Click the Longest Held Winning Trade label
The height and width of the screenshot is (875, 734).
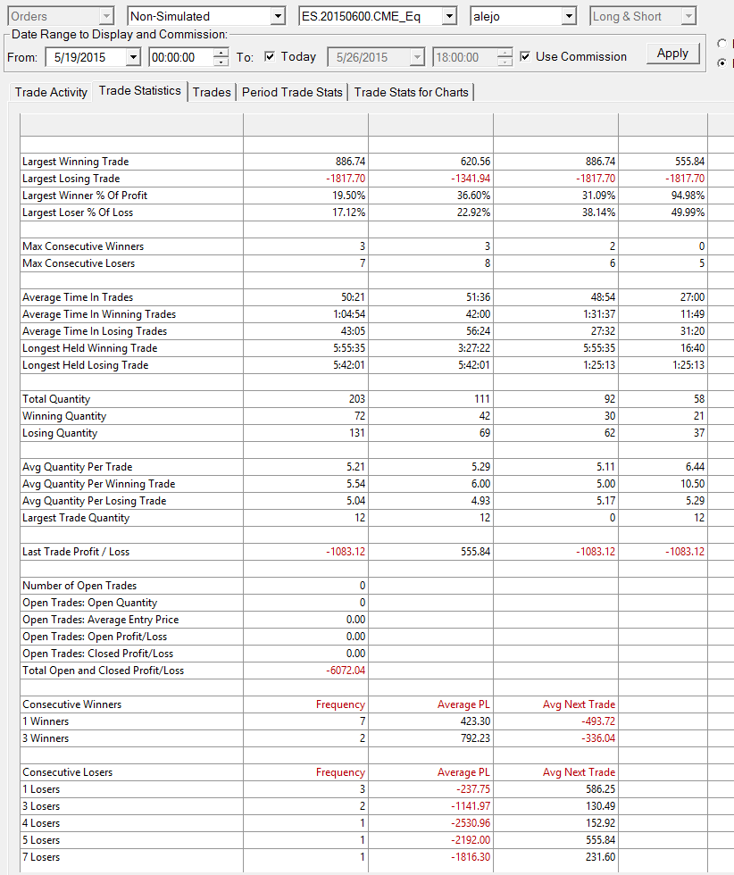[x=90, y=348]
